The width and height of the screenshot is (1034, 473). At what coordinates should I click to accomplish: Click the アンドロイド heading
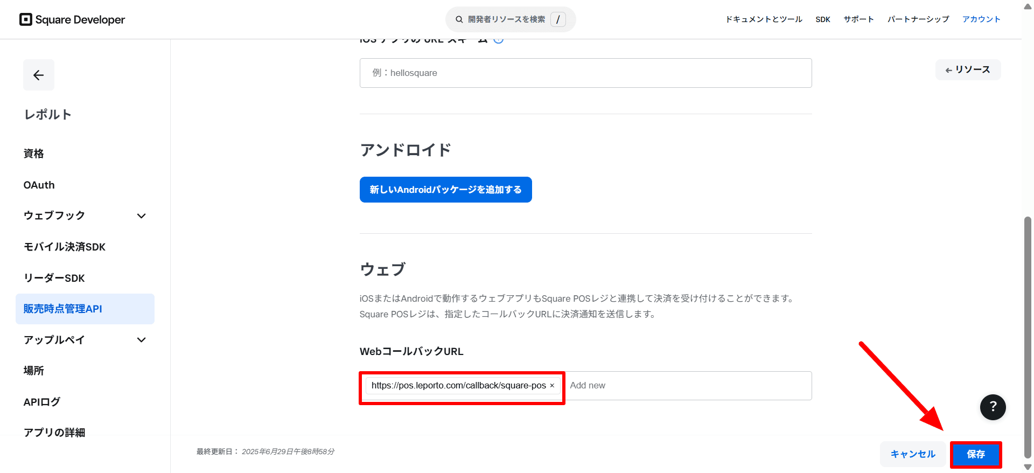click(x=406, y=150)
